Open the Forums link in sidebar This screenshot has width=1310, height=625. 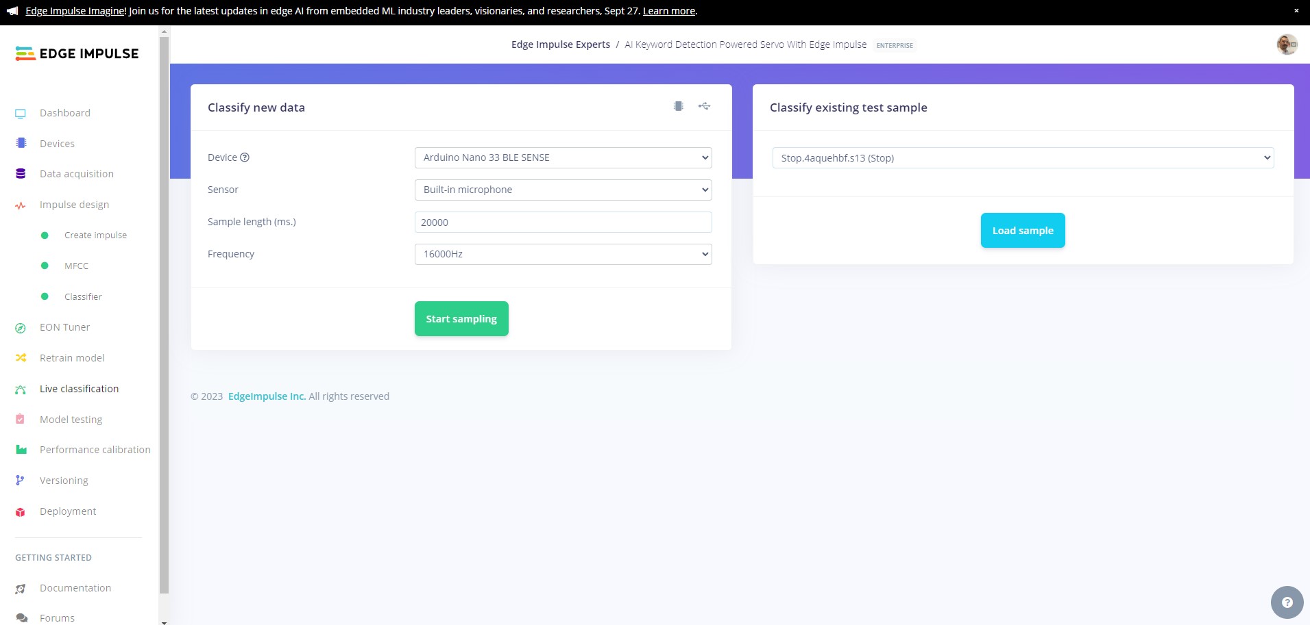[57, 618]
